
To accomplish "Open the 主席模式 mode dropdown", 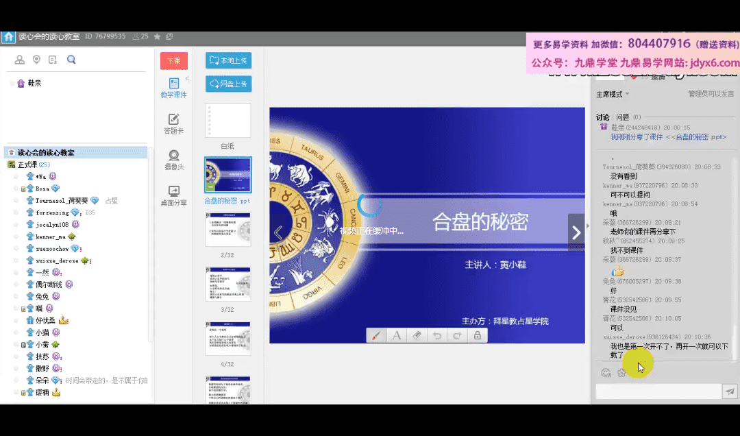I will 613,94.
